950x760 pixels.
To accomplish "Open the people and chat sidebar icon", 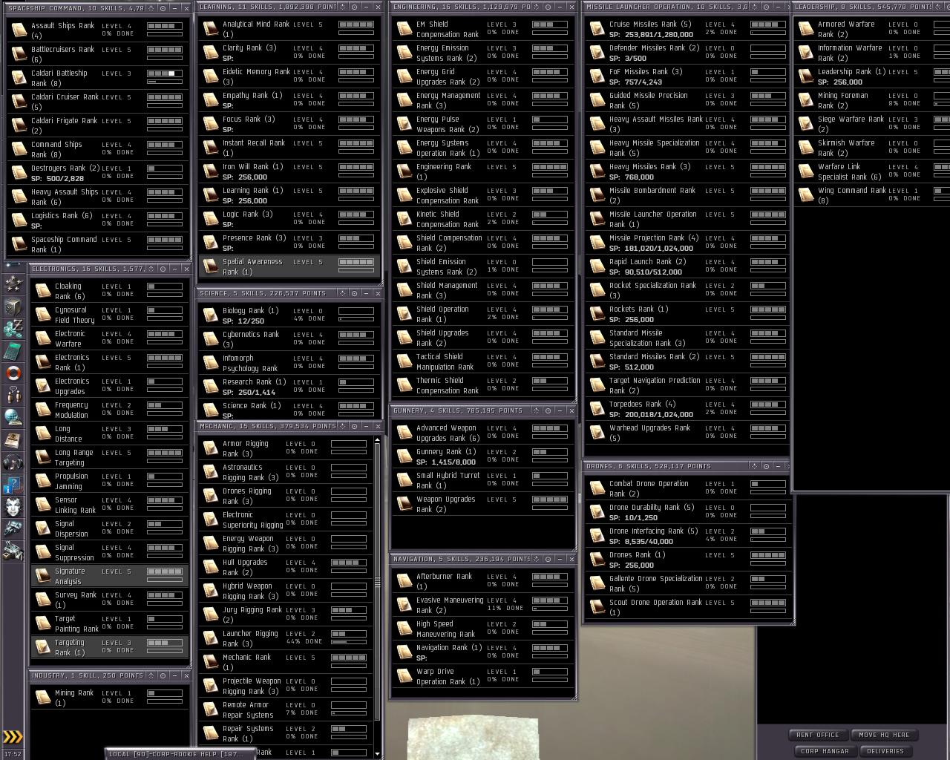I will (x=13, y=396).
